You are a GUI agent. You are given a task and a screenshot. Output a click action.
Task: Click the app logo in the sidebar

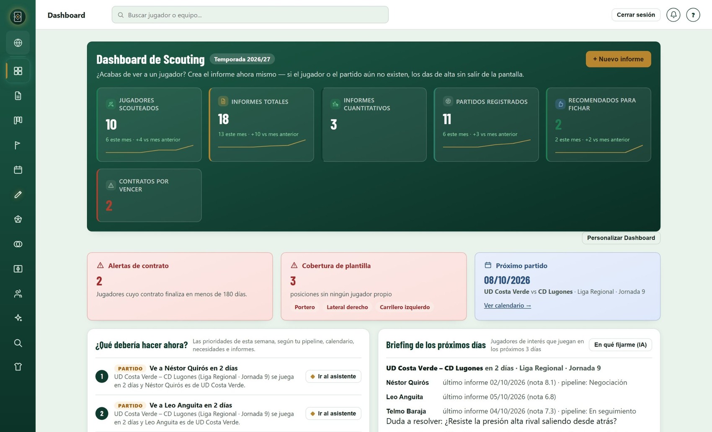18,17
